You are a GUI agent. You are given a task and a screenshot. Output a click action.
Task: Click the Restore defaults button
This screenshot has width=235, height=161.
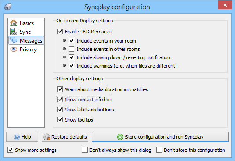(x=65, y=137)
